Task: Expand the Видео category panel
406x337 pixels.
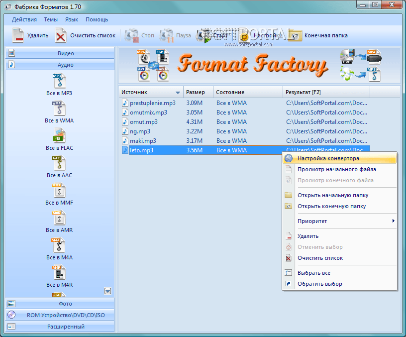Action: (x=60, y=53)
